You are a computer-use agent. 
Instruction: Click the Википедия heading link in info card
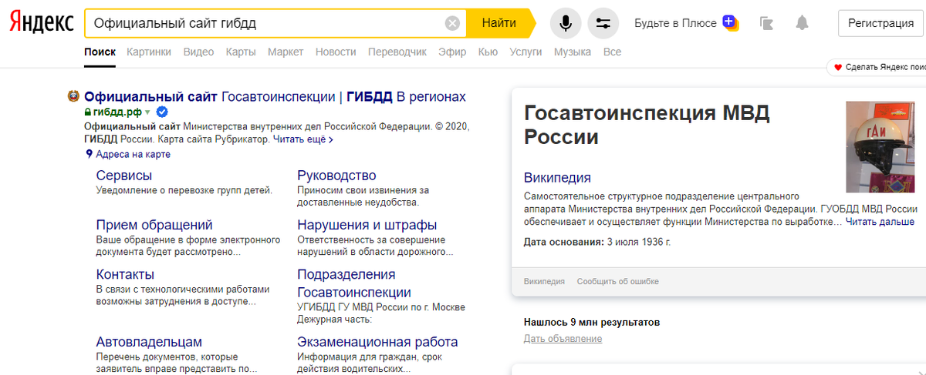557,178
